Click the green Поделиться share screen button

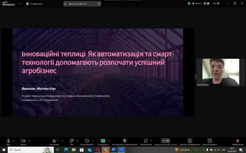click(103, 141)
